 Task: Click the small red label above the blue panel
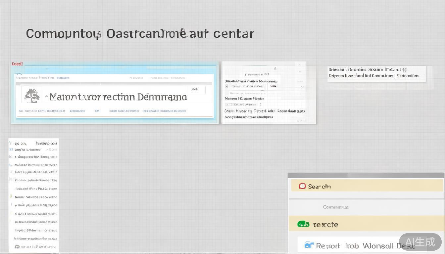click(x=17, y=63)
